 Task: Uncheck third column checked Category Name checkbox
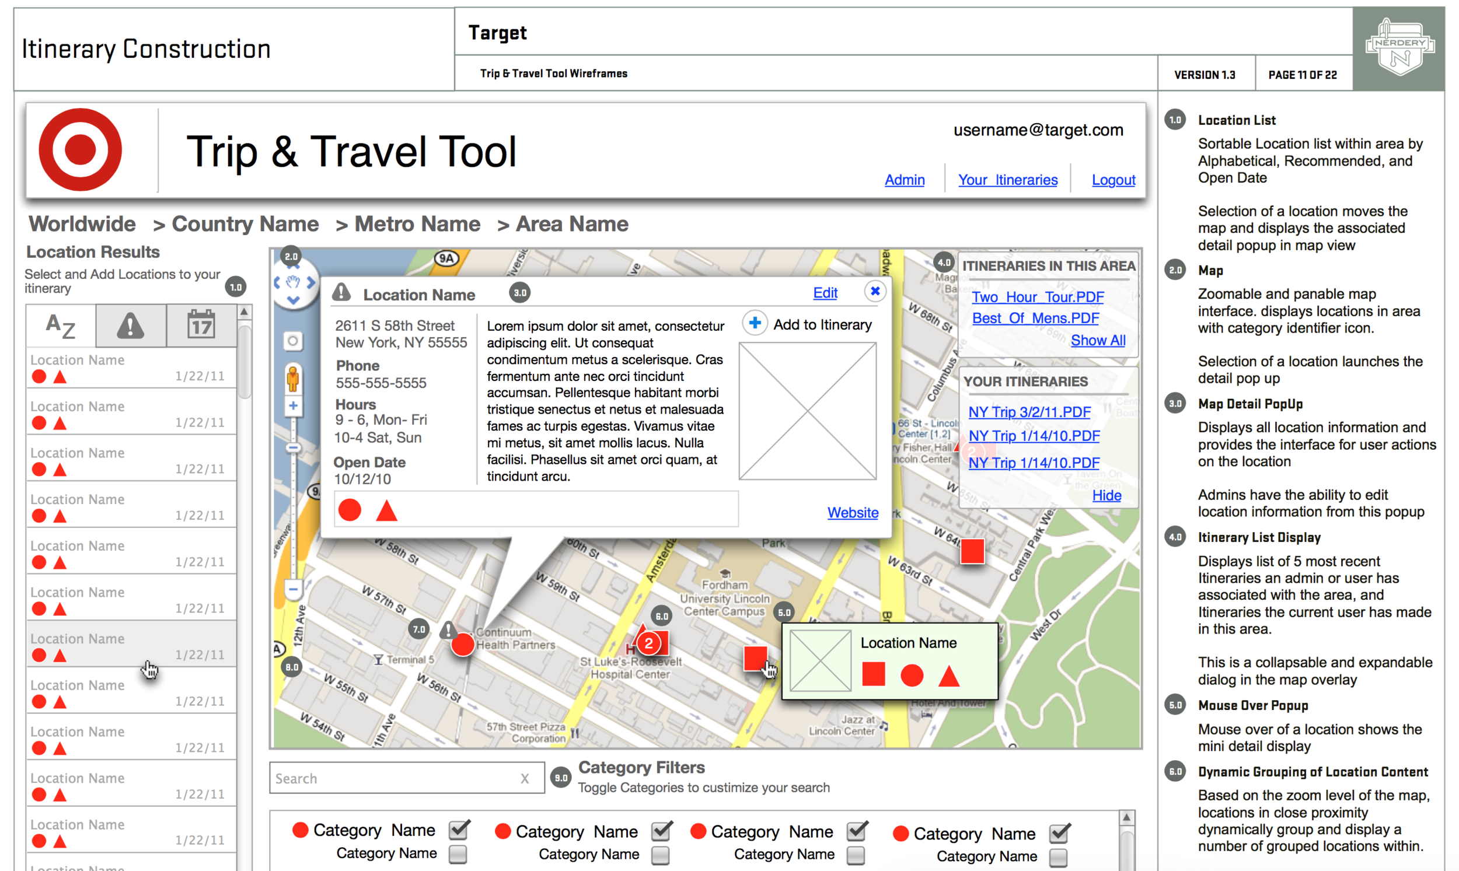click(857, 831)
